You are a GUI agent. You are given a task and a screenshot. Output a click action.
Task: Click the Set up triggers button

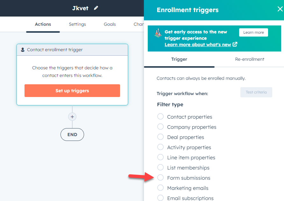[72, 91]
